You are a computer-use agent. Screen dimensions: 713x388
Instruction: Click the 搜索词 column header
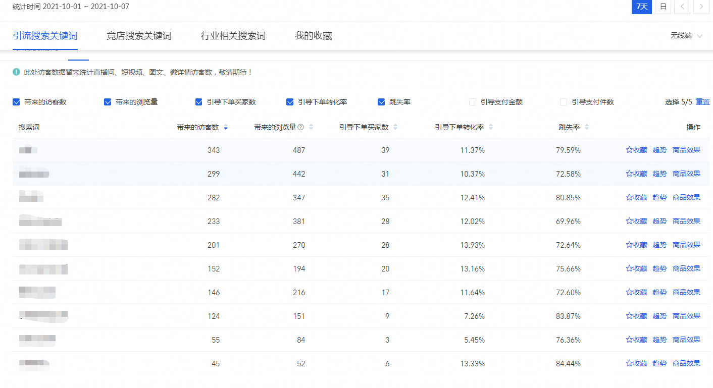tap(29, 127)
